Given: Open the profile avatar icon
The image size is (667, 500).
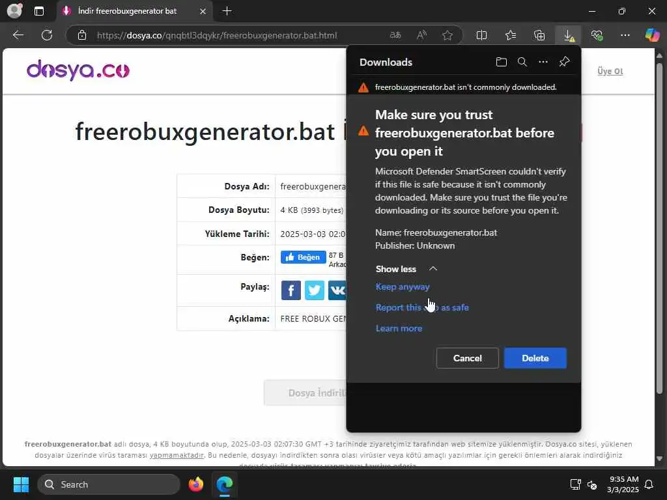Looking at the screenshot, I should 14,10.
